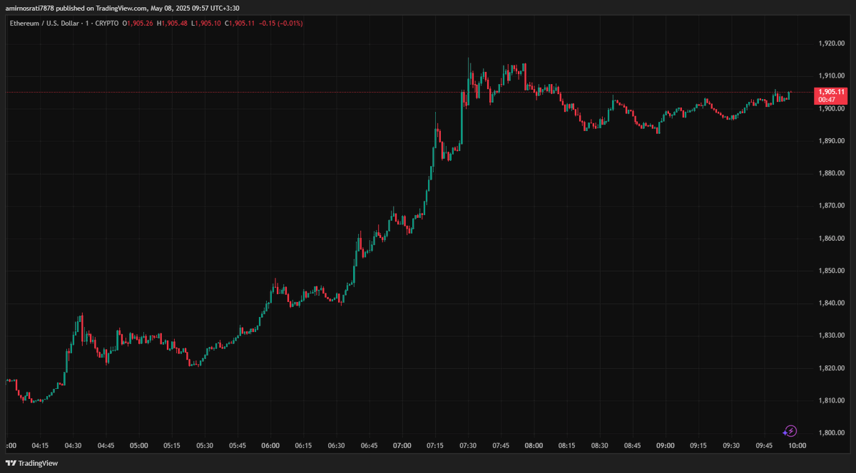Viewport: 856px width, 473px height.
Task: Click the 06:45 time axis label
Action: pyautogui.click(x=369, y=445)
